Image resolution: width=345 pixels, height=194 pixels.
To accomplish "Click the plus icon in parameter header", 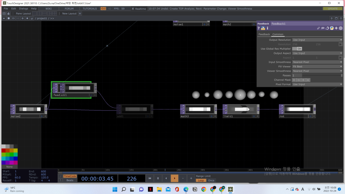I will point(336,28).
